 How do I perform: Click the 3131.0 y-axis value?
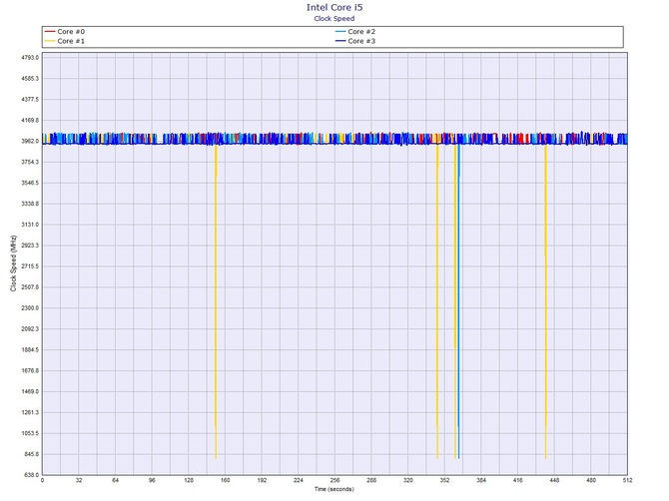(30, 225)
